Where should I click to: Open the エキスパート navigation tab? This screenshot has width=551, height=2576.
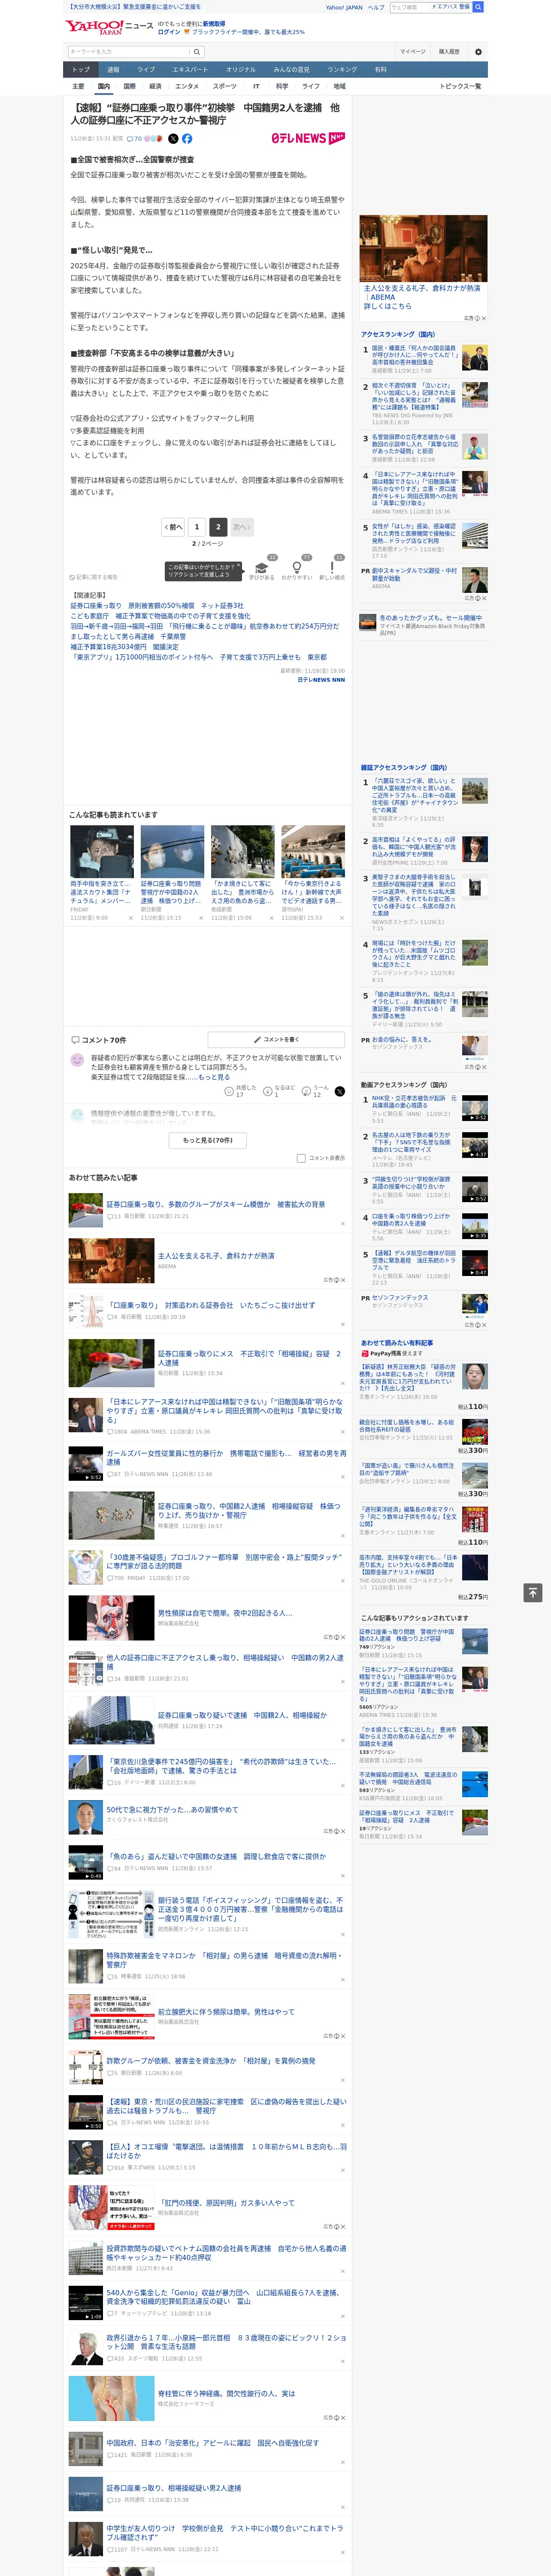[x=190, y=70]
